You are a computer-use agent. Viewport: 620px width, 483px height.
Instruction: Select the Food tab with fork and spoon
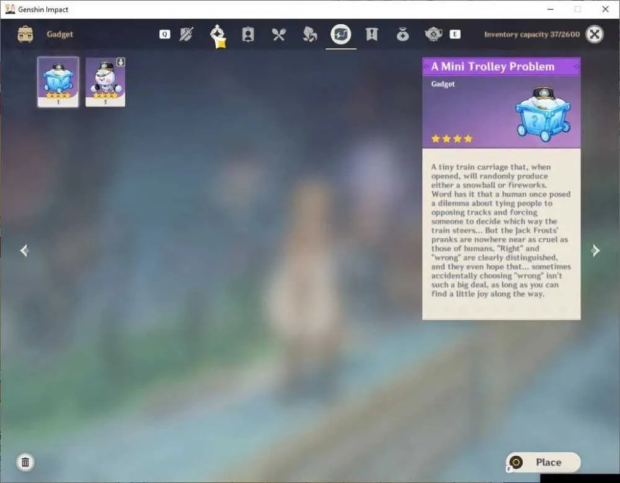click(279, 34)
